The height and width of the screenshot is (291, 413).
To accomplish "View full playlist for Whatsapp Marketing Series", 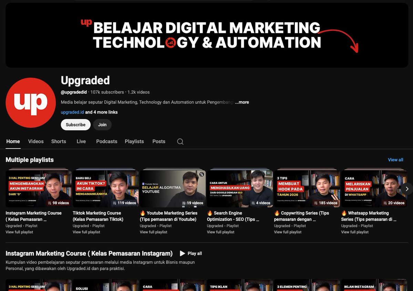I will [355, 232].
